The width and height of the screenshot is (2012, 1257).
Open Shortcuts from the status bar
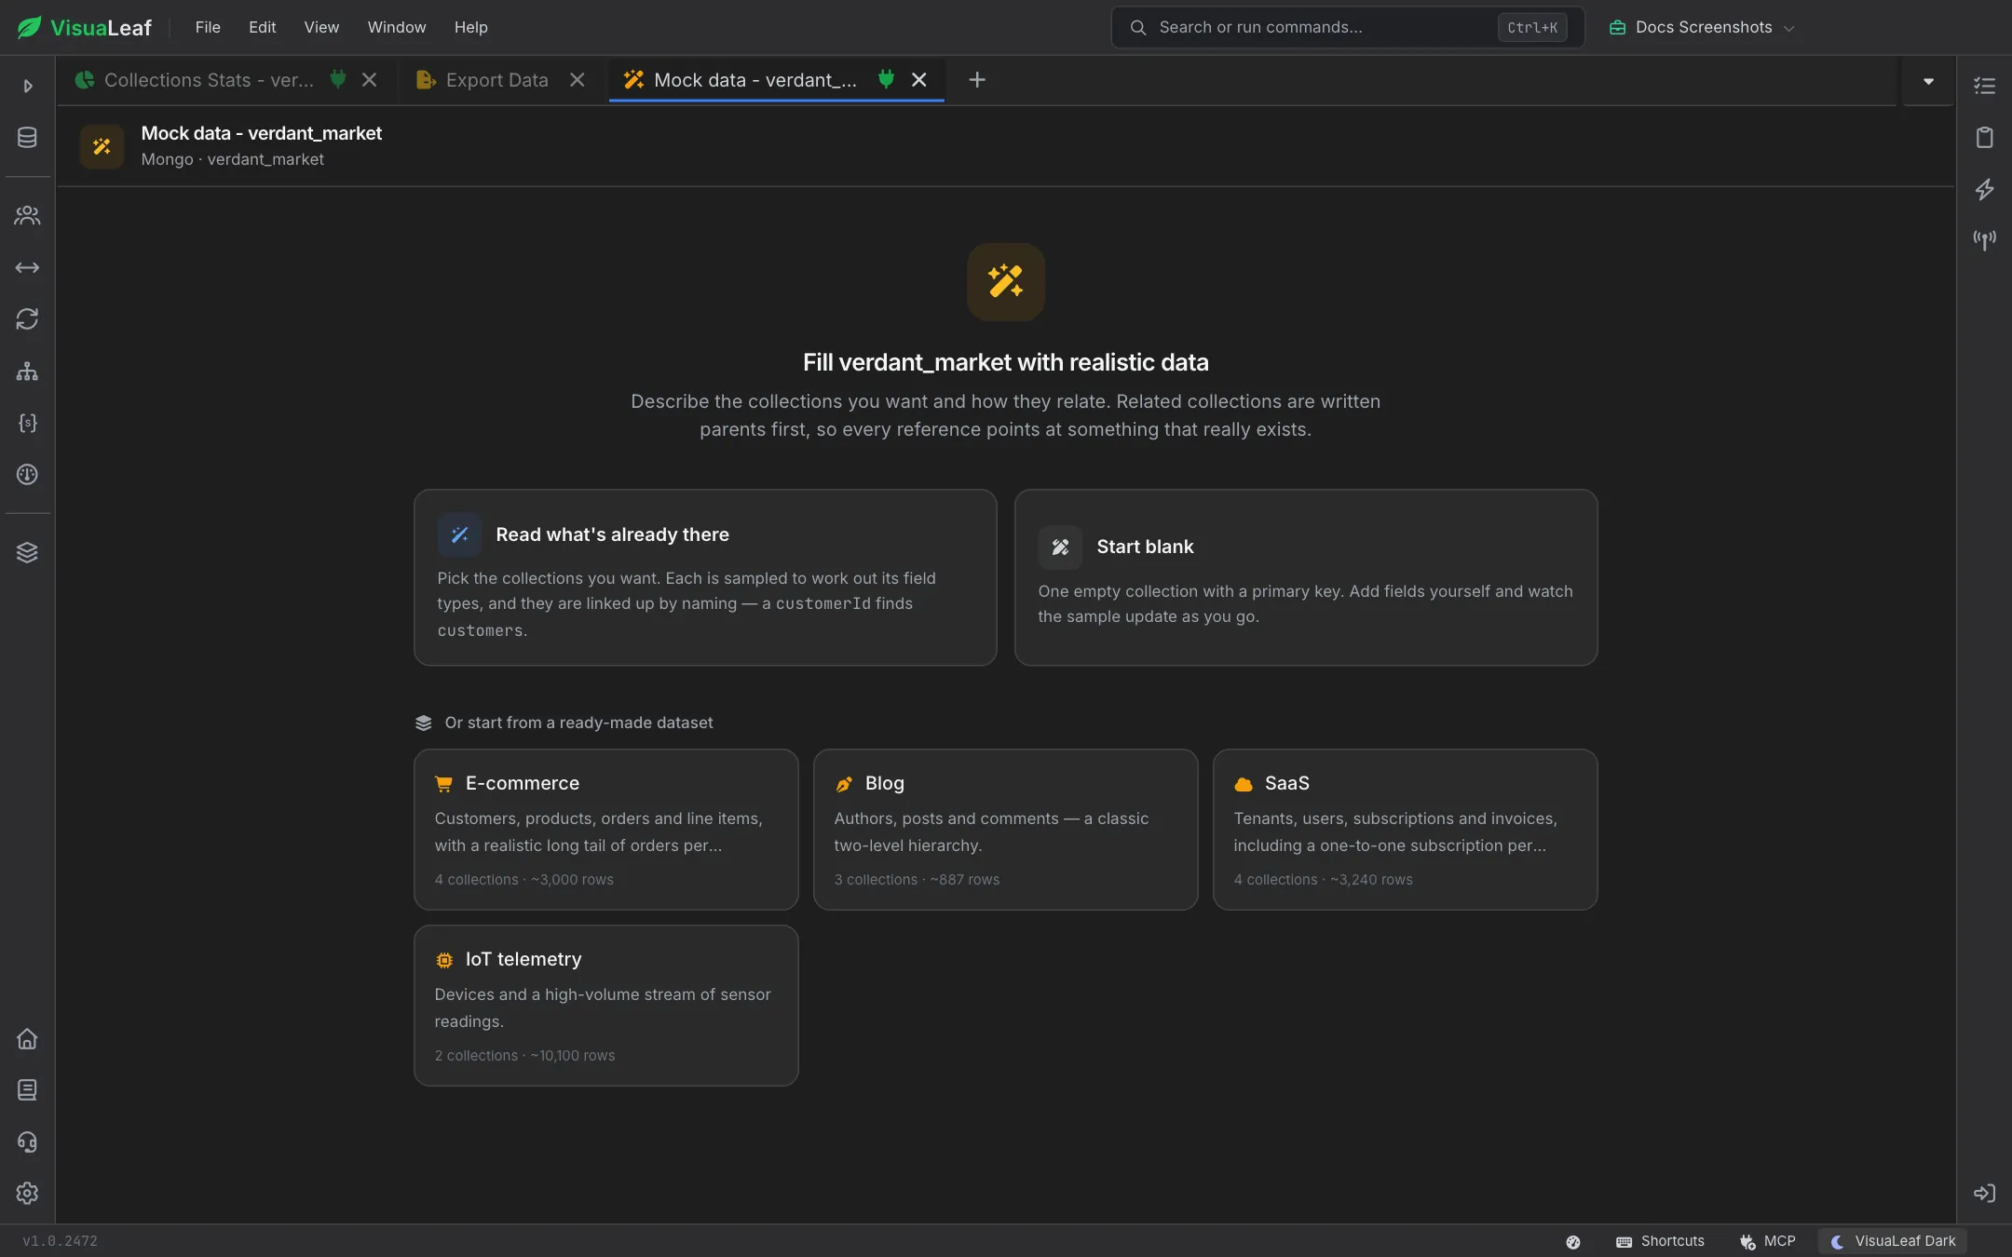[1660, 1241]
